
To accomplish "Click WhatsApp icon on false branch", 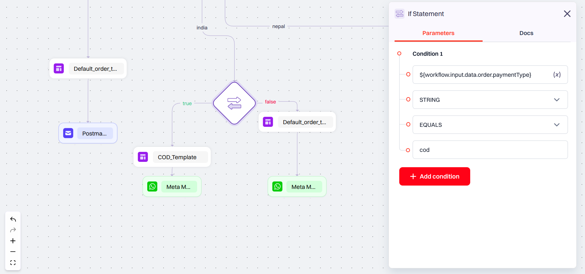I will click(277, 187).
